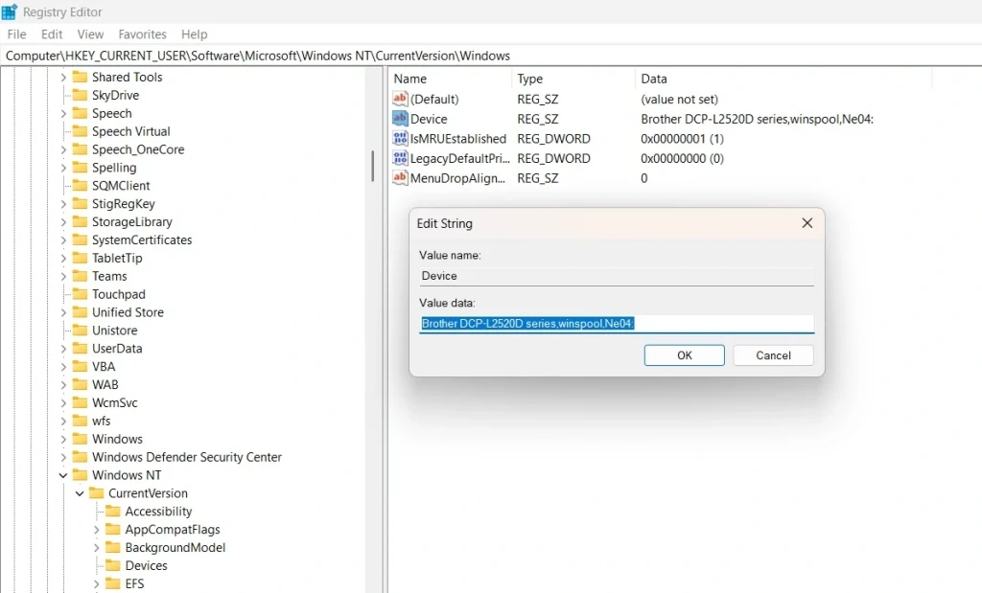This screenshot has width=982, height=593.
Task: Collapse the CurrentVersion key
Action: click(x=80, y=493)
